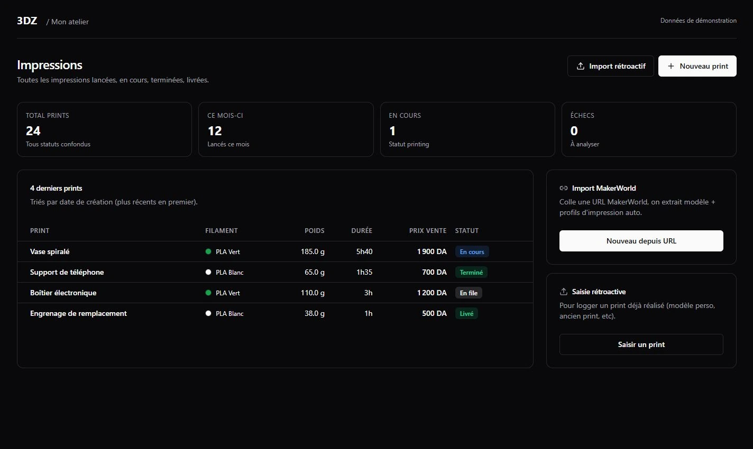Click the PRIX VENTE column header
This screenshot has width=753, height=449.
pos(428,231)
